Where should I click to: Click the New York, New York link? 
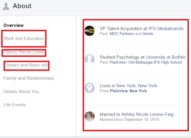(137, 86)
